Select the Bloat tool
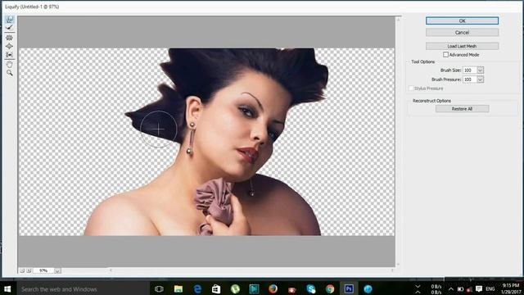This screenshot has width=524, height=295. click(x=9, y=46)
